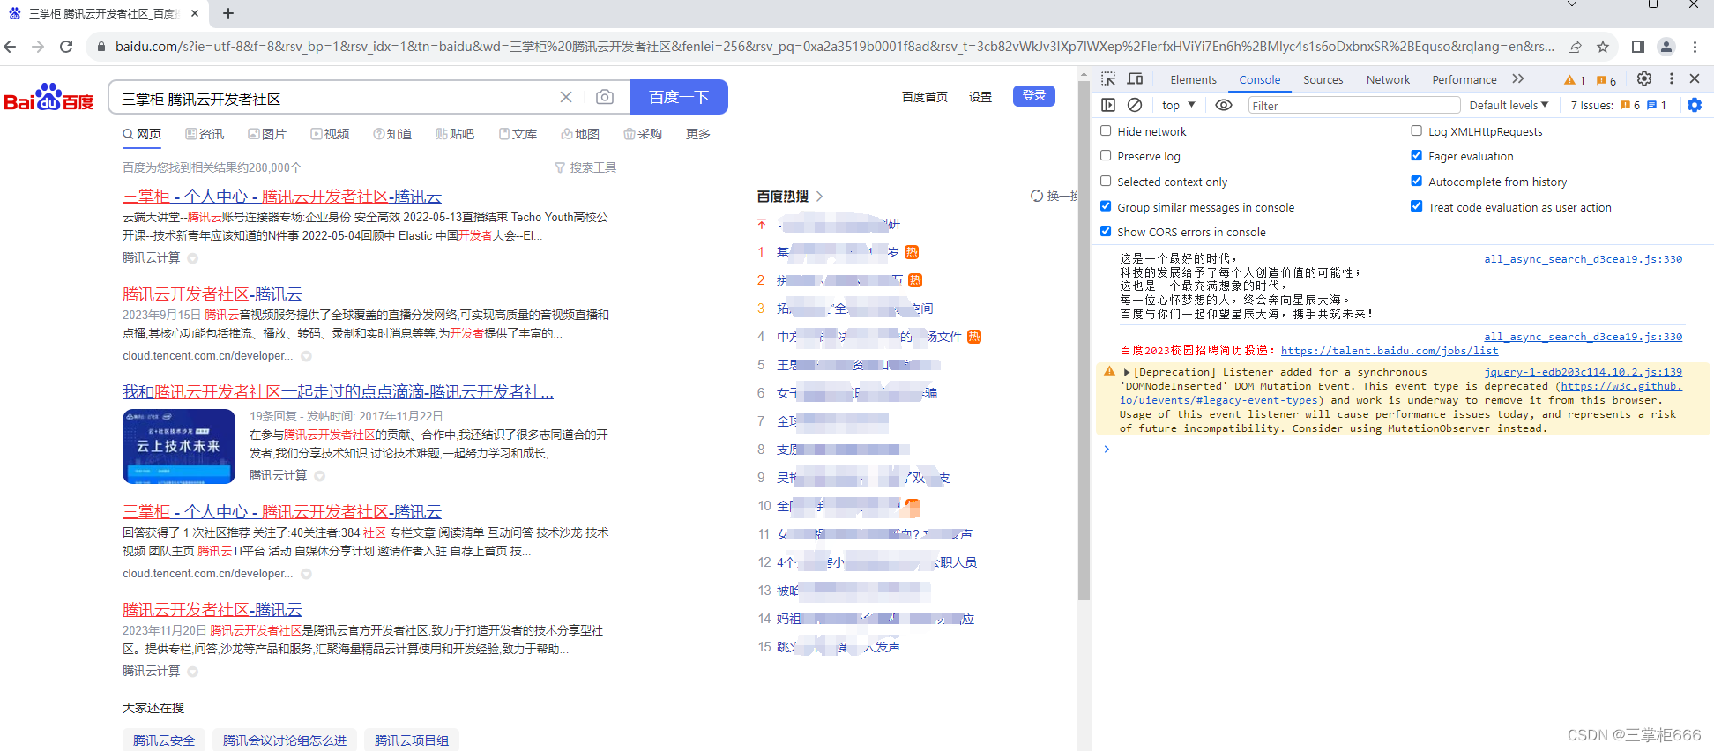Click the Baidu search input field

tap(335, 98)
